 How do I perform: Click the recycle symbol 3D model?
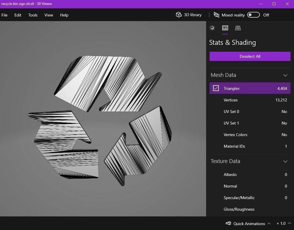click(x=100, y=120)
